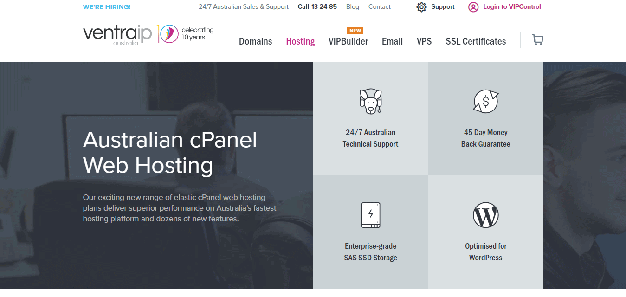Viewport: 626px width, 297px height.
Task: Click the SSD storage drive icon
Action: coord(370,215)
